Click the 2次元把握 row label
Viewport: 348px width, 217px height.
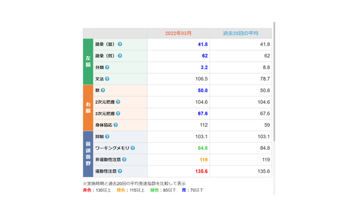[x=105, y=102]
